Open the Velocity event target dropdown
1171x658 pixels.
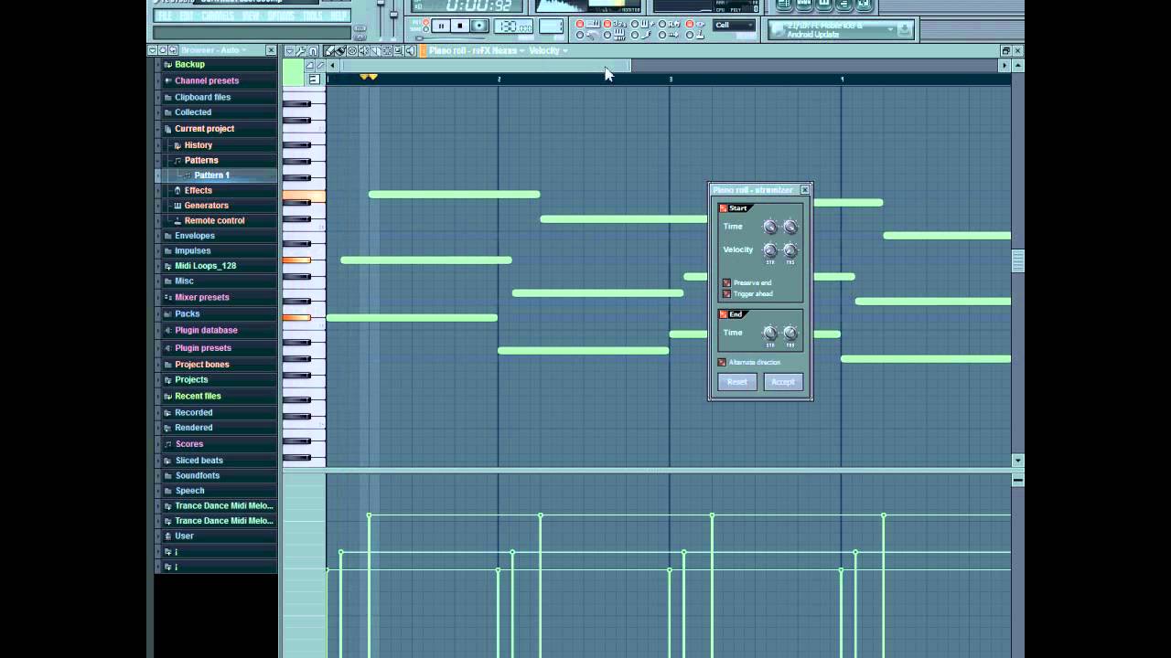[549, 51]
